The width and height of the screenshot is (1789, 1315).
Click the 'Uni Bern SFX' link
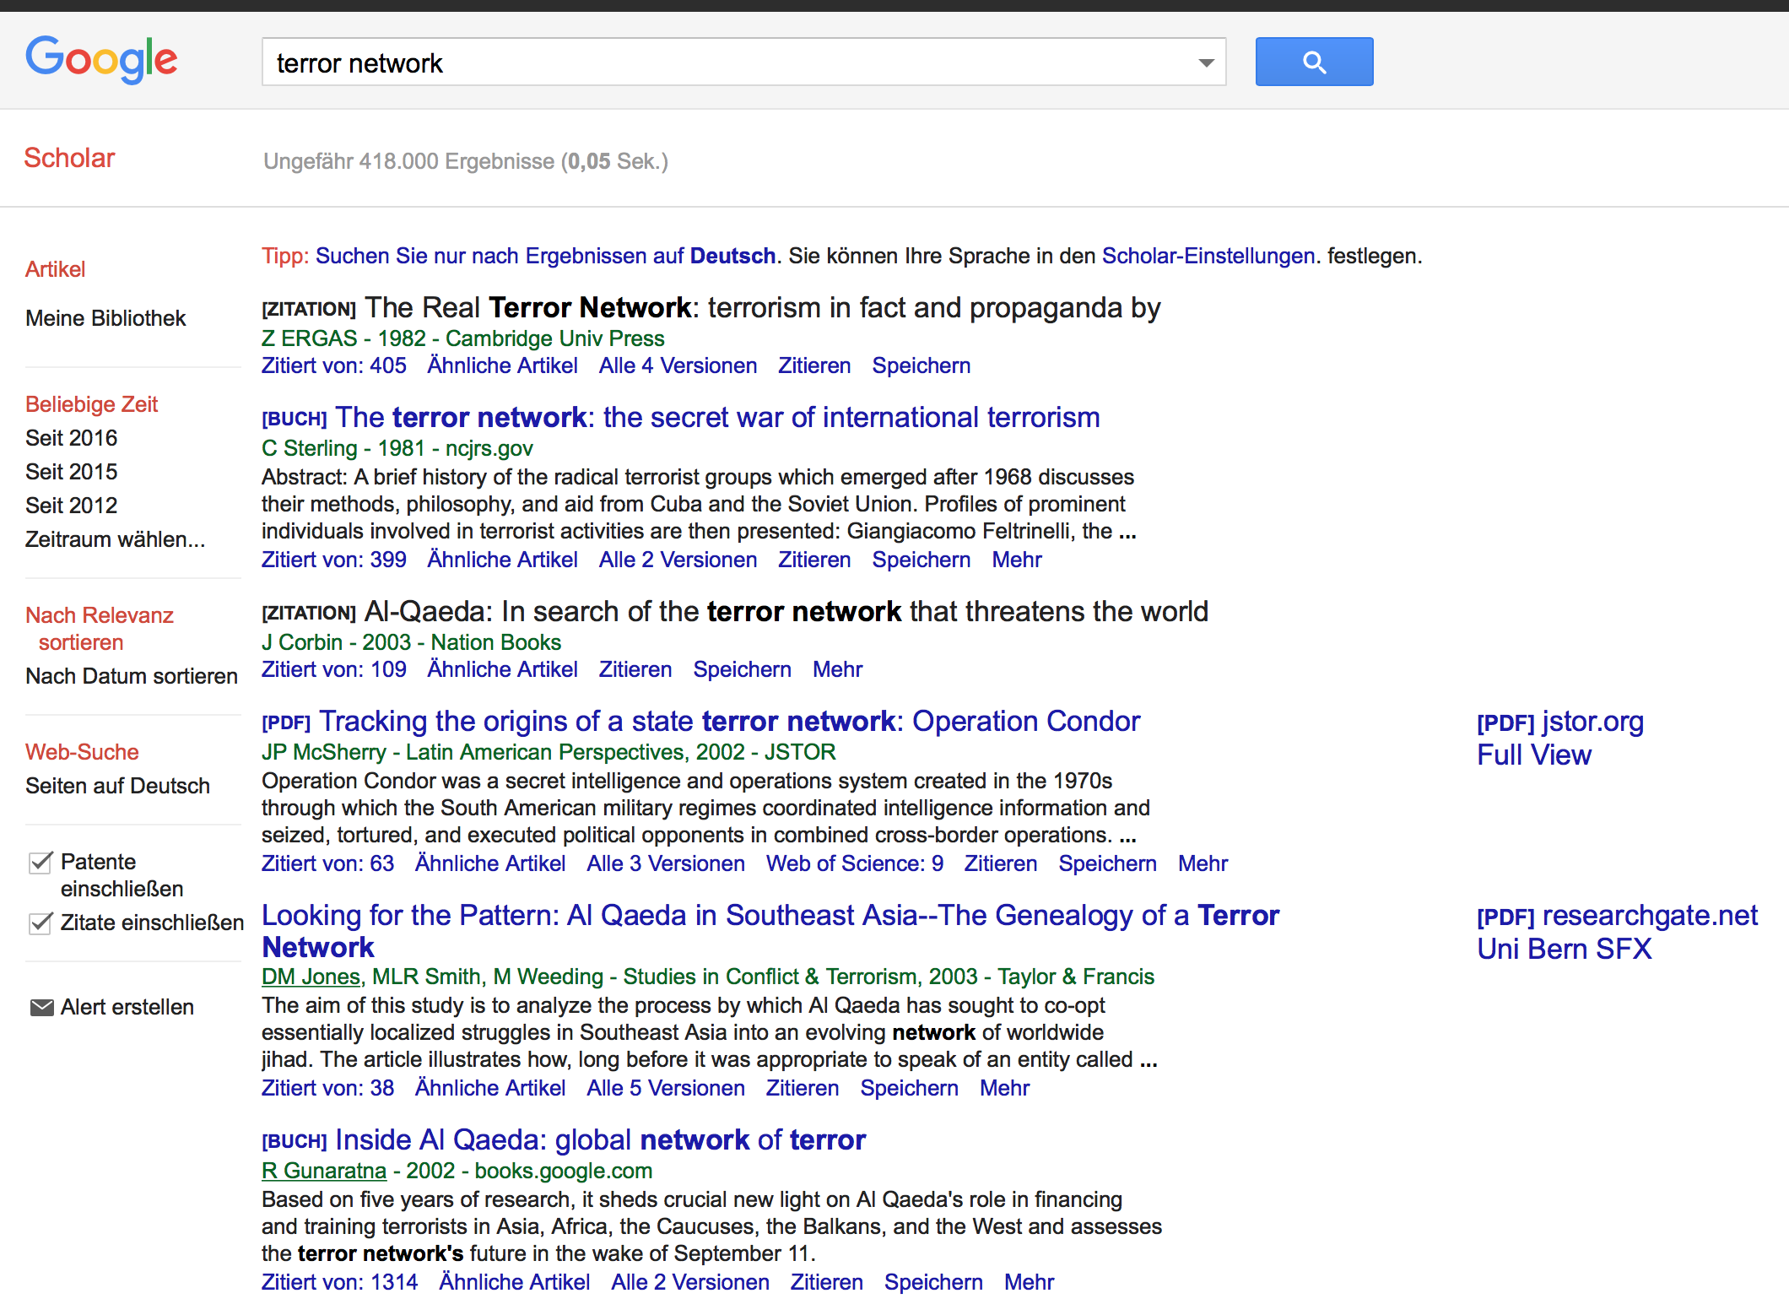click(1564, 949)
